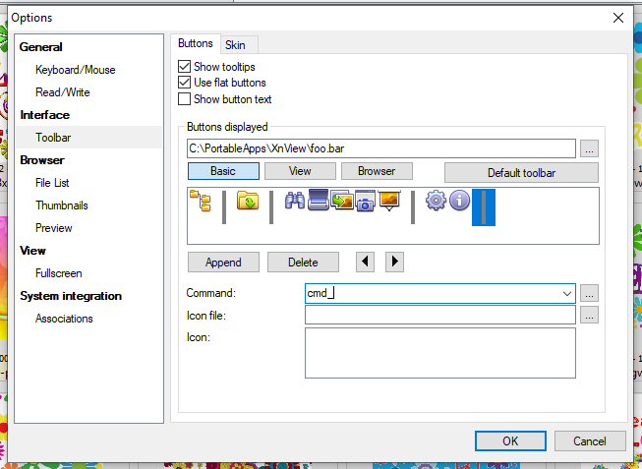Open the File List settings page
642x469 pixels.
[x=52, y=183]
